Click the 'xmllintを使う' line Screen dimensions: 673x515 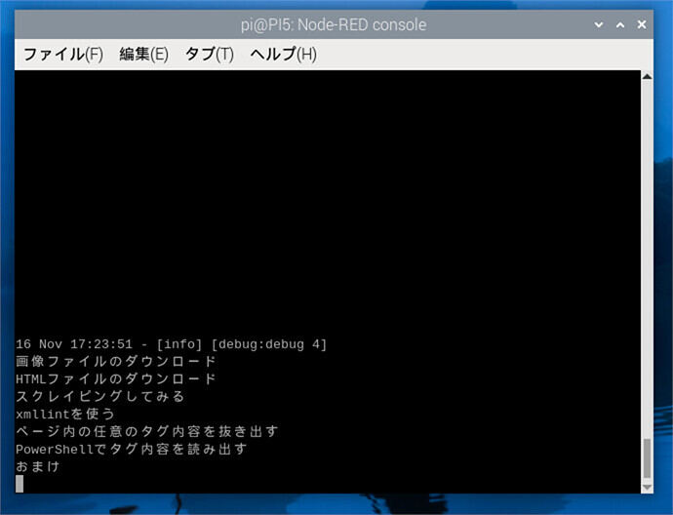pos(65,414)
